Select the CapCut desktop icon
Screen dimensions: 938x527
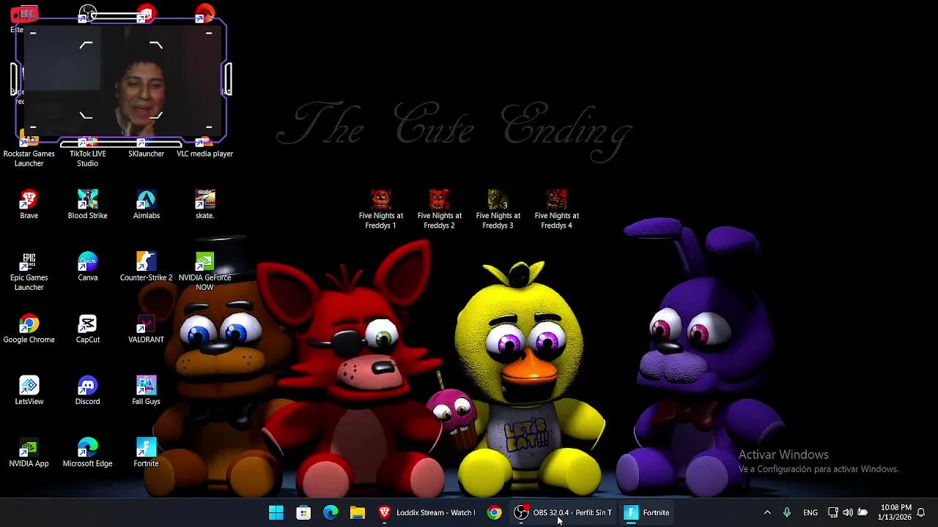(87, 329)
